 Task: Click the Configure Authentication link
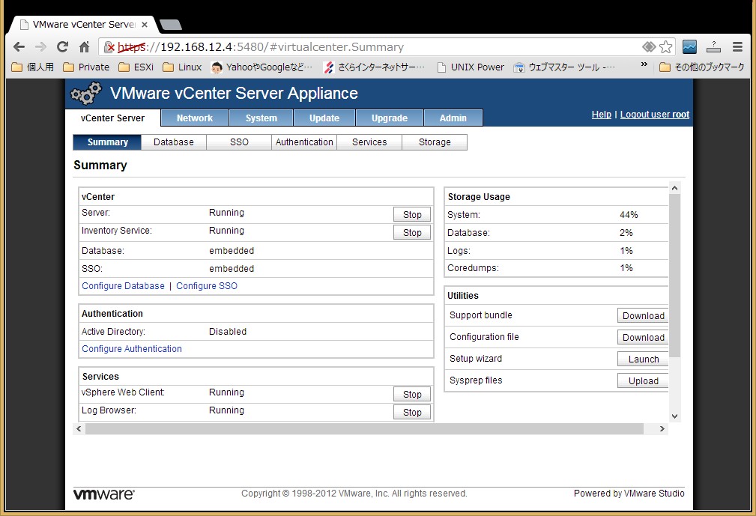132,349
